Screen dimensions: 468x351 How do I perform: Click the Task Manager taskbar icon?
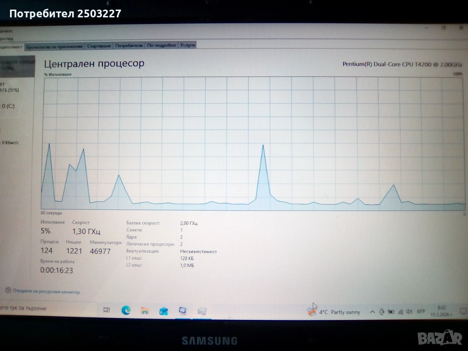click(202, 312)
